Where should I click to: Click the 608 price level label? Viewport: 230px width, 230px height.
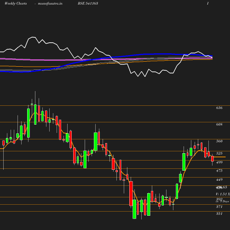click(219, 124)
